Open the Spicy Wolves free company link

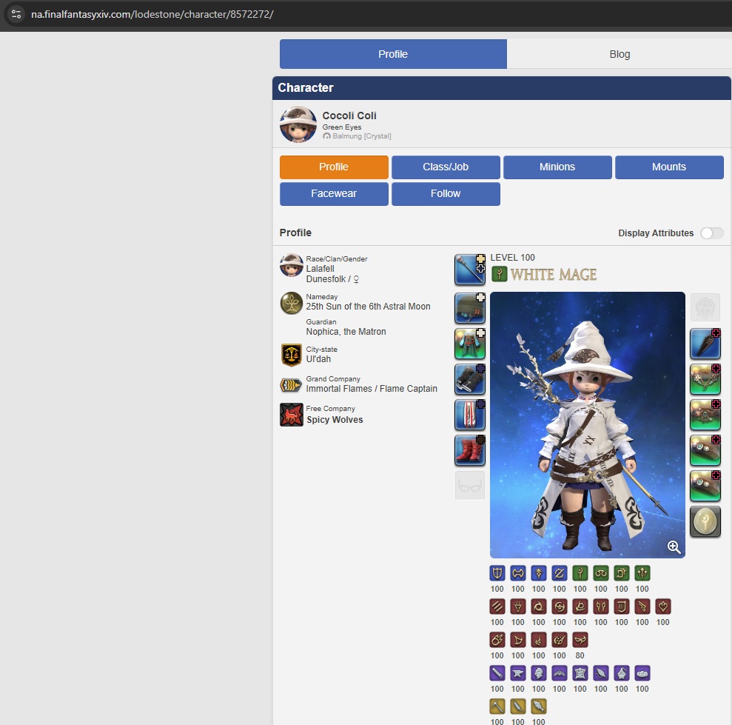(x=335, y=419)
